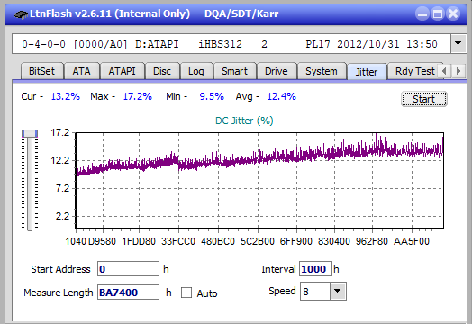This screenshot has height=324, width=472.
Task: Open the drive selection dropdown arrow
Action: click(458, 44)
